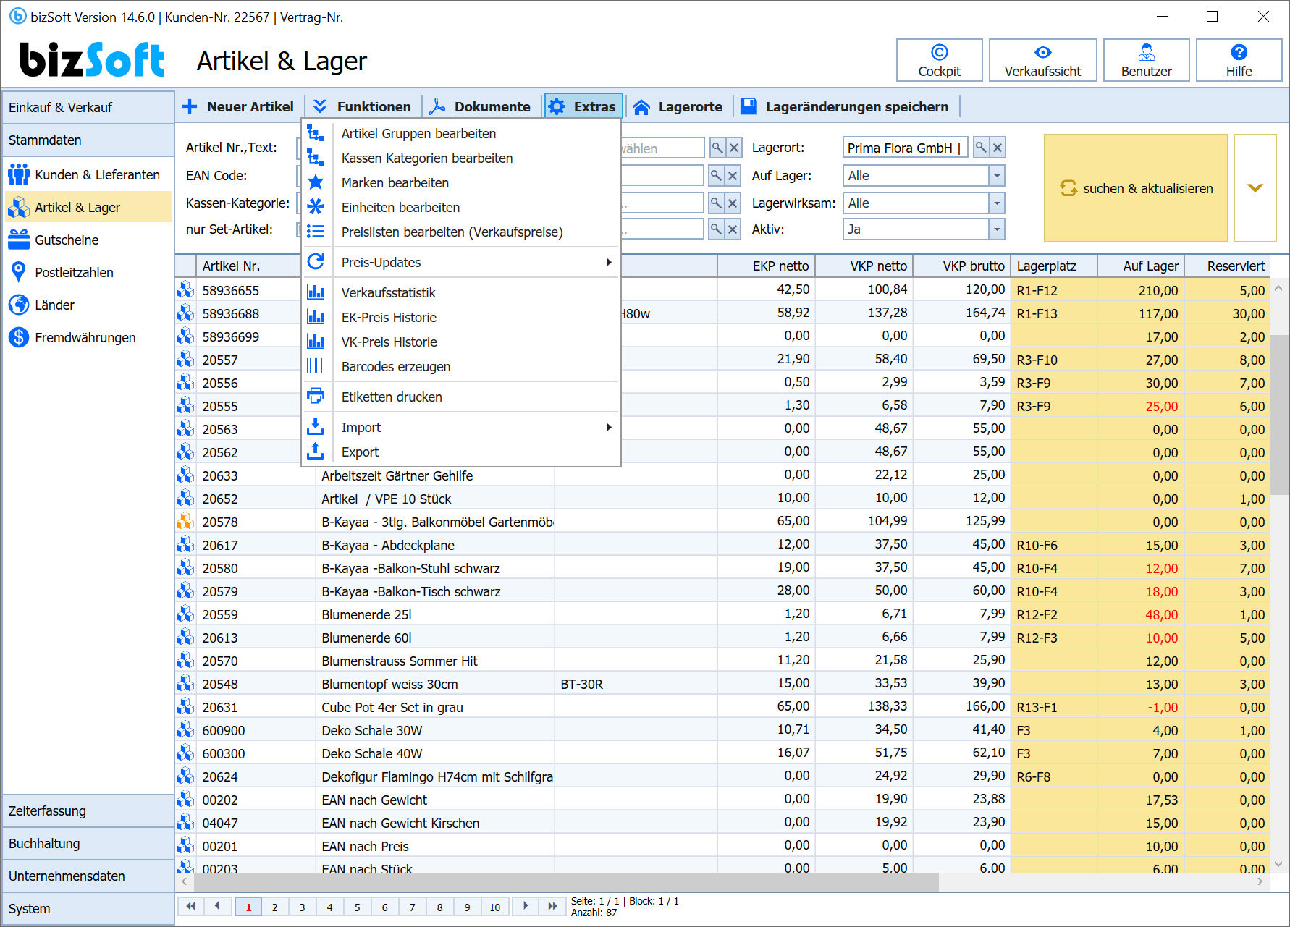The width and height of the screenshot is (1290, 927).
Task: Click the horizontal scrollbar of the table
Action: pos(565,881)
